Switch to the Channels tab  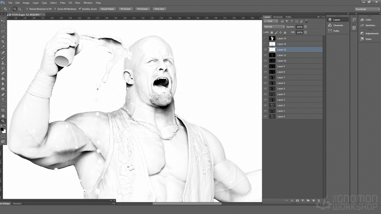pos(278,17)
